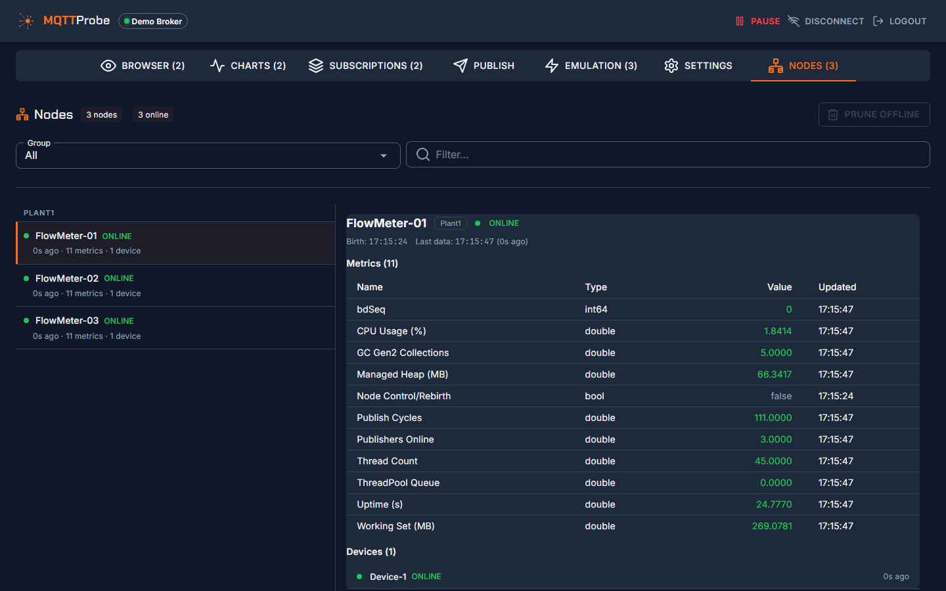Click the Value column header
The width and height of the screenshot is (946, 591).
click(x=780, y=287)
